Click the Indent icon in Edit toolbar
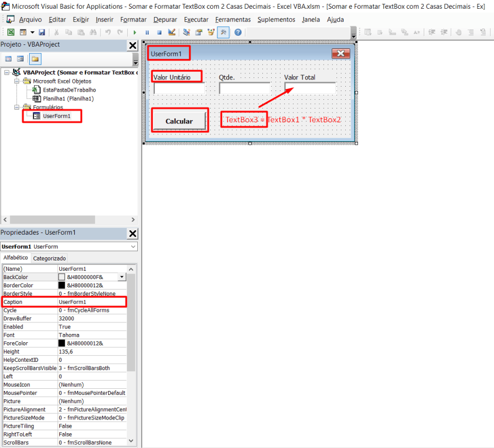The height and width of the screenshot is (448, 494). click(x=431, y=32)
